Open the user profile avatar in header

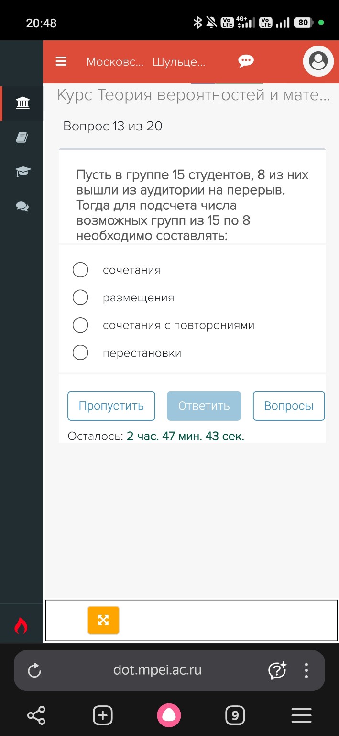click(x=318, y=61)
